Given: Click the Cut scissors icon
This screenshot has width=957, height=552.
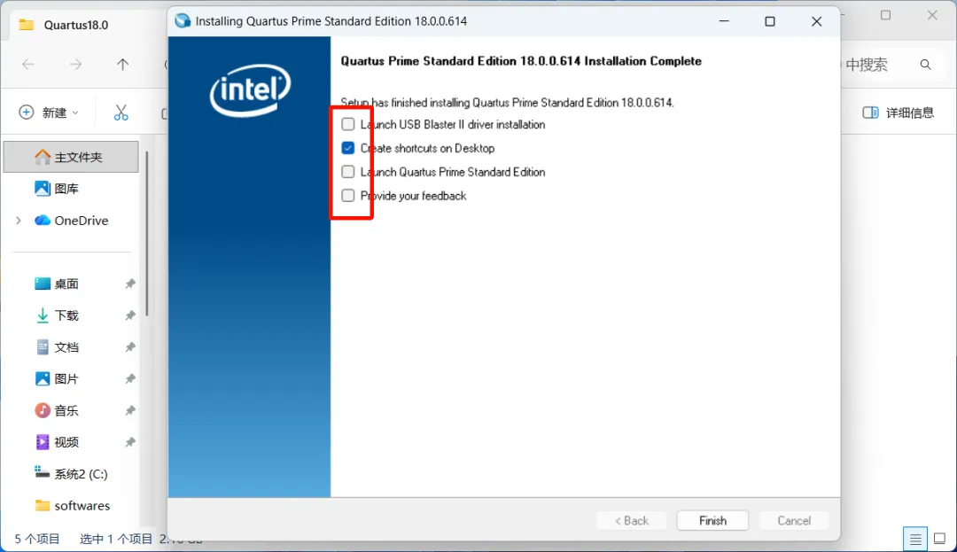Looking at the screenshot, I should pos(121,113).
